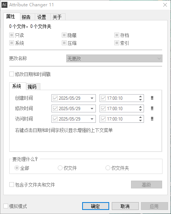Toggle the 只读 checkbox

11,35
